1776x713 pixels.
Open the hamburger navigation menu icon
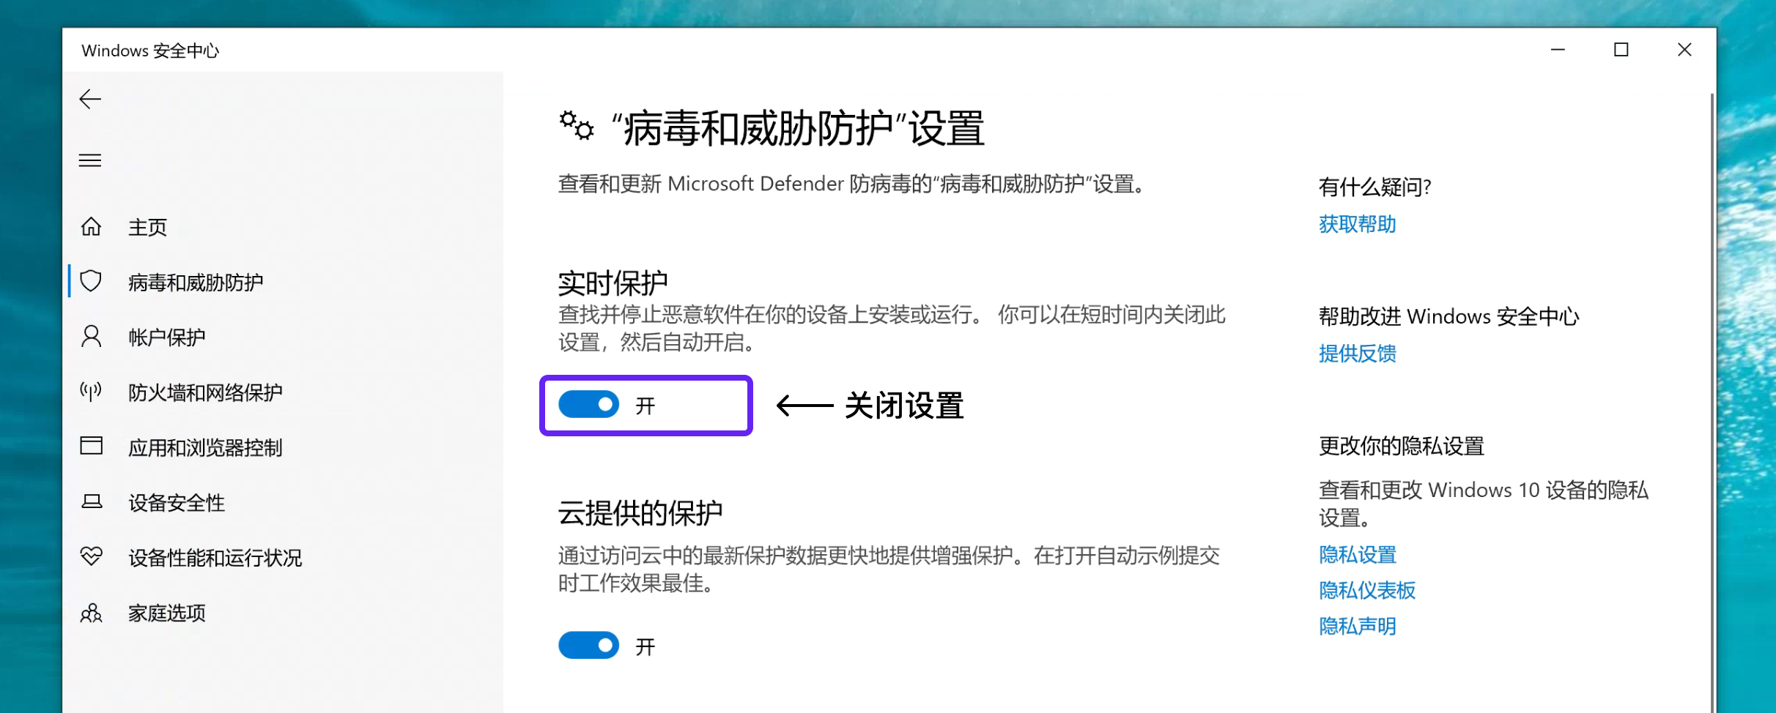click(90, 160)
